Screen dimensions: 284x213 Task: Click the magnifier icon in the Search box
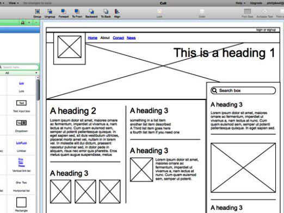214,90
